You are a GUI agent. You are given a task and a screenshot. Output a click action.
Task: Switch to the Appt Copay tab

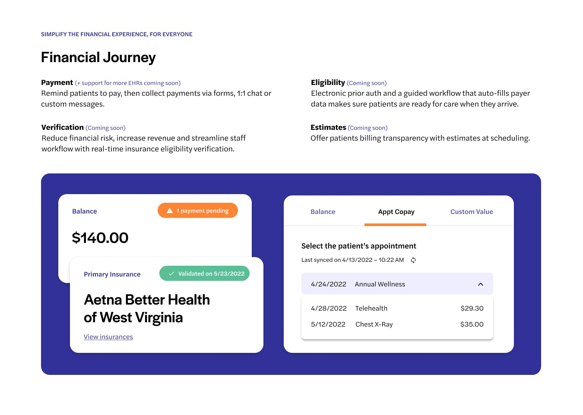pos(396,212)
